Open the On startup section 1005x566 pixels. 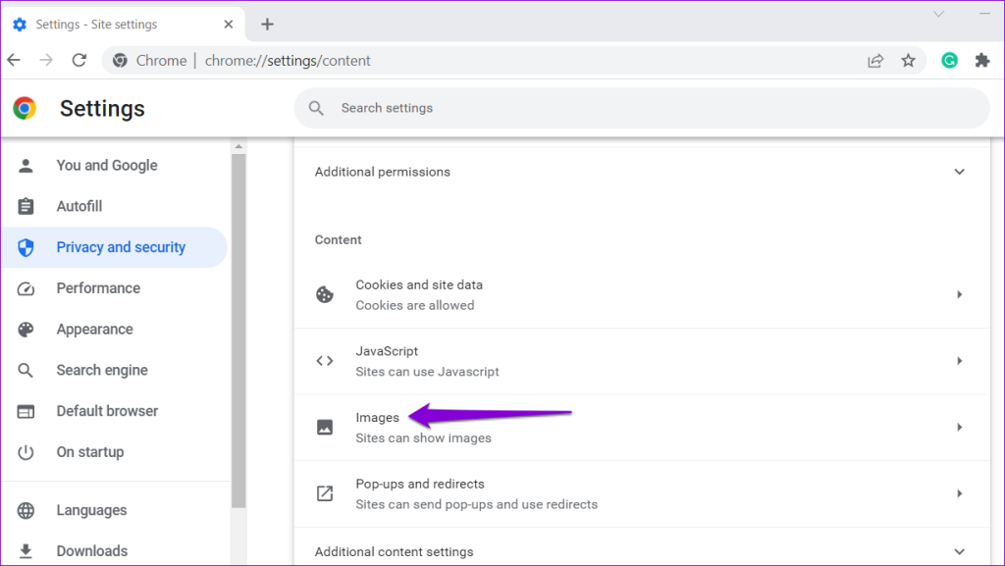point(90,452)
